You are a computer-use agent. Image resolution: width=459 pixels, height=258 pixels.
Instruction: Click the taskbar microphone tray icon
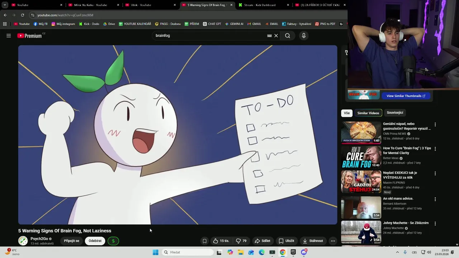tap(405, 252)
